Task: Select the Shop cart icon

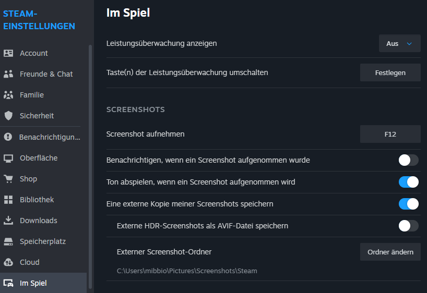Action: click(x=8, y=179)
